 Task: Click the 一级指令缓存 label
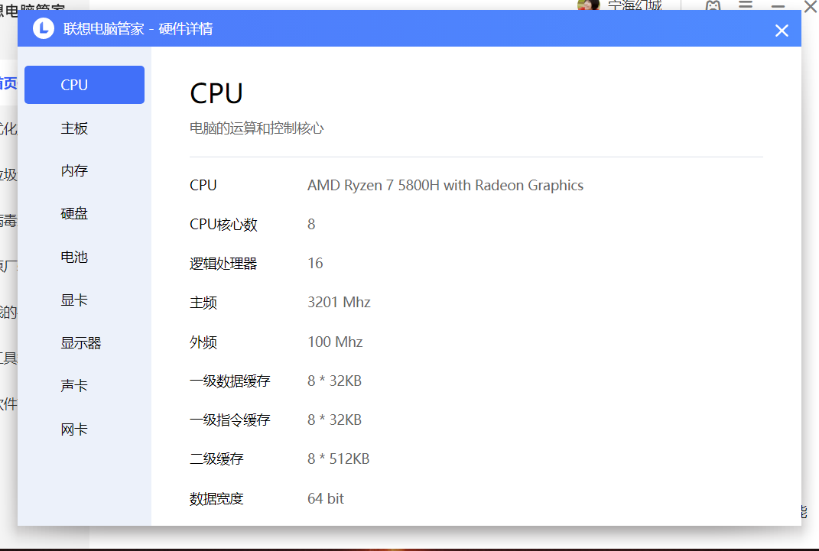coord(230,420)
